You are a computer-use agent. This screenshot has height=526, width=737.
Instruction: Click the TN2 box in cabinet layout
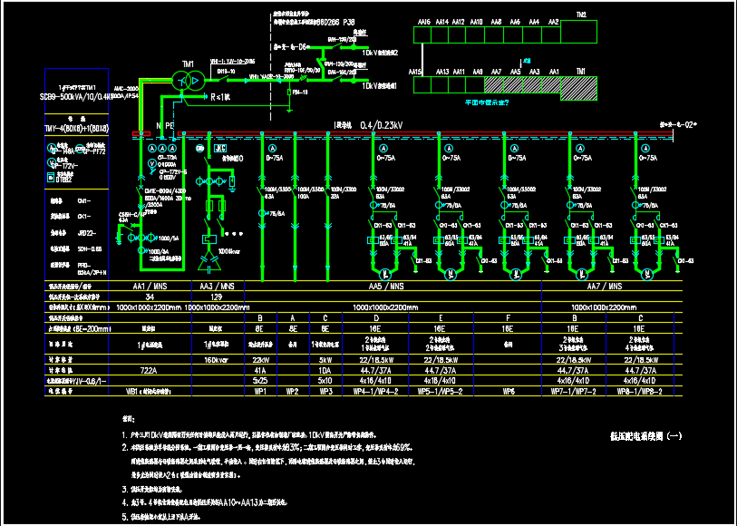(x=580, y=34)
